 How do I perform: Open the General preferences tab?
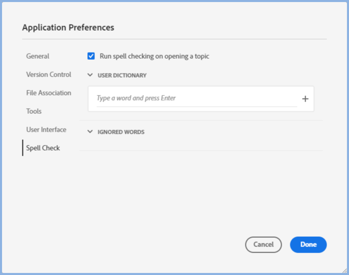pos(38,56)
